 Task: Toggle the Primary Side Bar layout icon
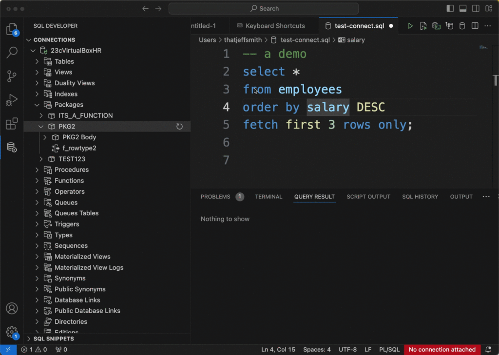coord(450,9)
